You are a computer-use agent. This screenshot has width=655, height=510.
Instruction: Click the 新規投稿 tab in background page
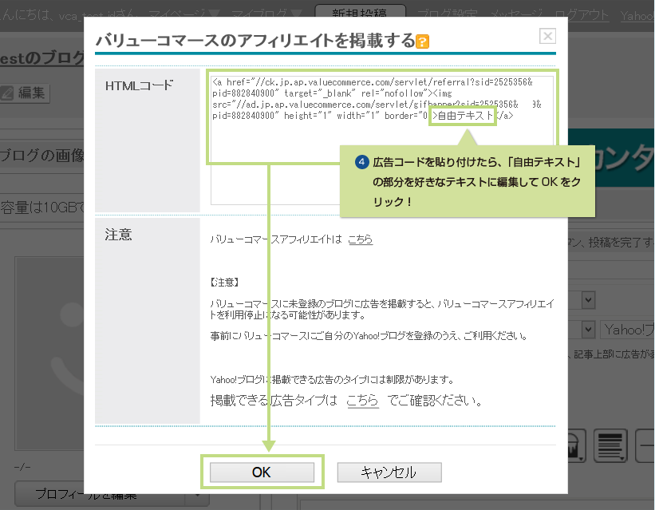coord(360,14)
